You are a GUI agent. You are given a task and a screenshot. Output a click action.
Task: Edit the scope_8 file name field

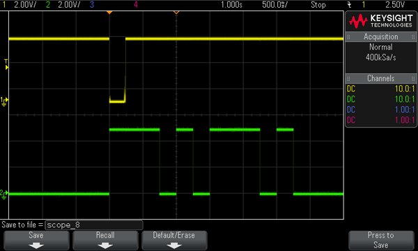click(x=94, y=225)
